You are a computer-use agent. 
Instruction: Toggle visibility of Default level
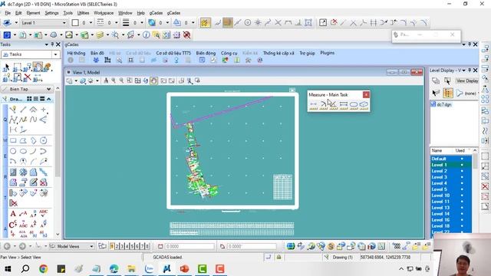462,159
